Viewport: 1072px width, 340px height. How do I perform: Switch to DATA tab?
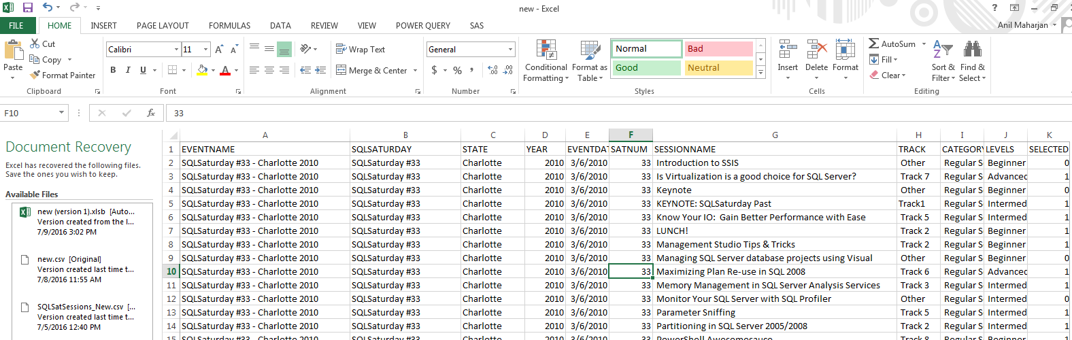[x=280, y=25]
